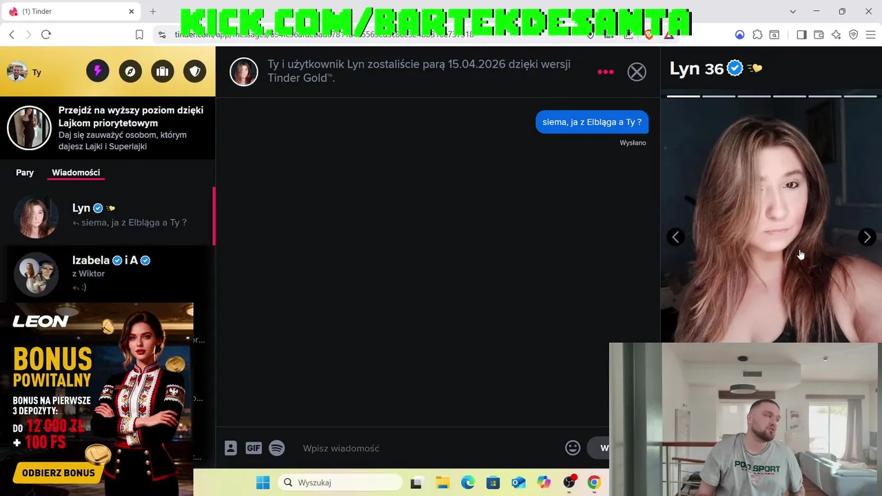Open Google Chrome from the taskbar
The width and height of the screenshot is (882, 496).
tap(594, 483)
